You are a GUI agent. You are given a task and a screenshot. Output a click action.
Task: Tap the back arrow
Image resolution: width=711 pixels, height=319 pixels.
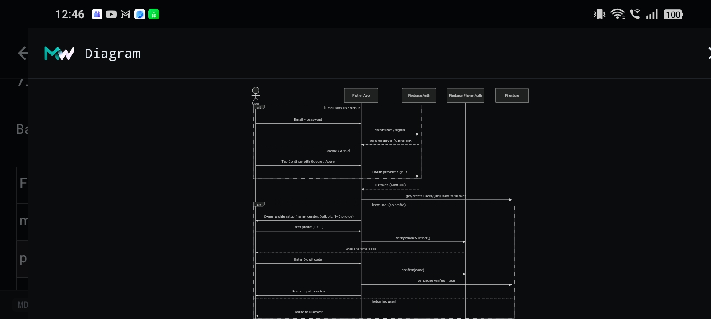click(23, 53)
